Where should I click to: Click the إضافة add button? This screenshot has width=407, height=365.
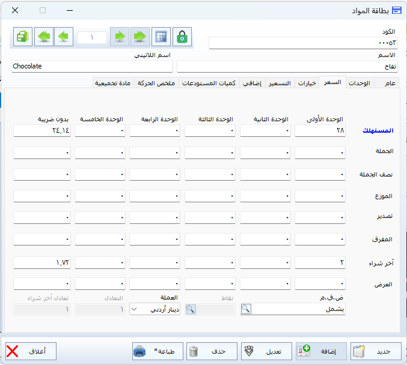coord(321,351)
